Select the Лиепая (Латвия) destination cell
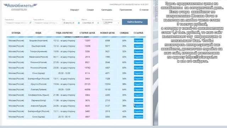Viewport: 227px width, 128px height. (39, 90)
